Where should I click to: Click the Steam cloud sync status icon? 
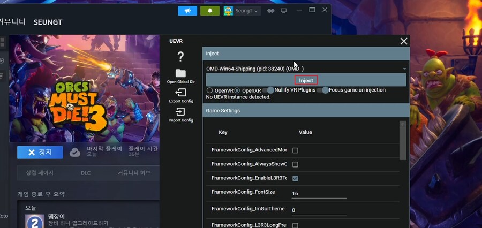74,153
